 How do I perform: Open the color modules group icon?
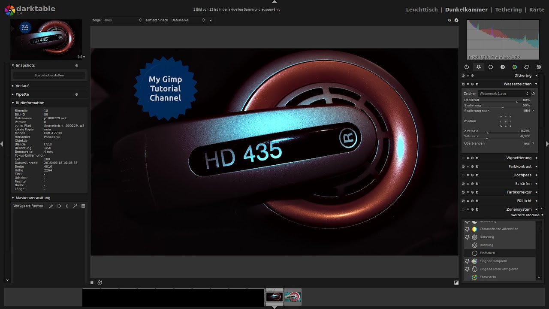coord(515,67)
